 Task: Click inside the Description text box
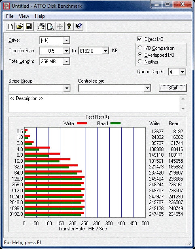94,104
